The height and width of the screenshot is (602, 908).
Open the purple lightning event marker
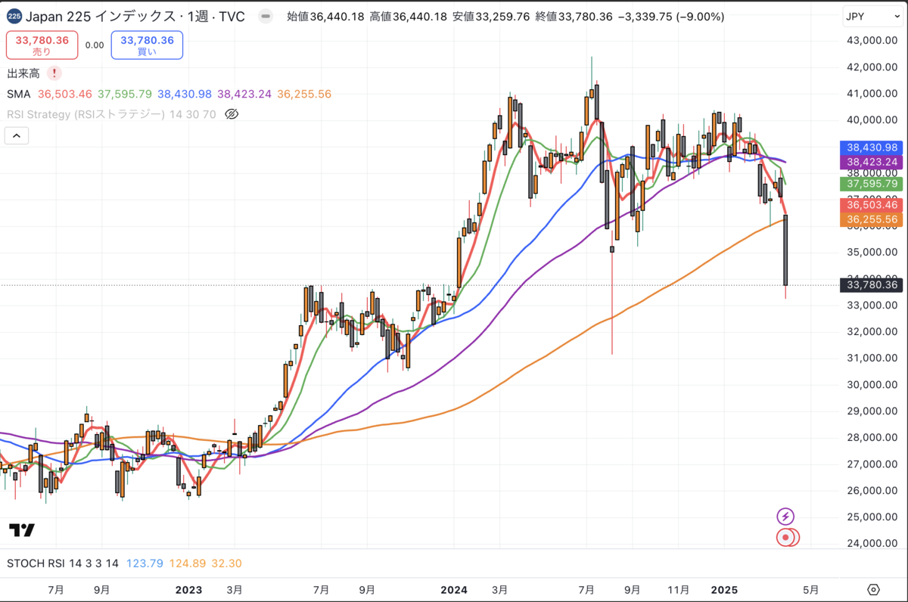click(785, 517)
